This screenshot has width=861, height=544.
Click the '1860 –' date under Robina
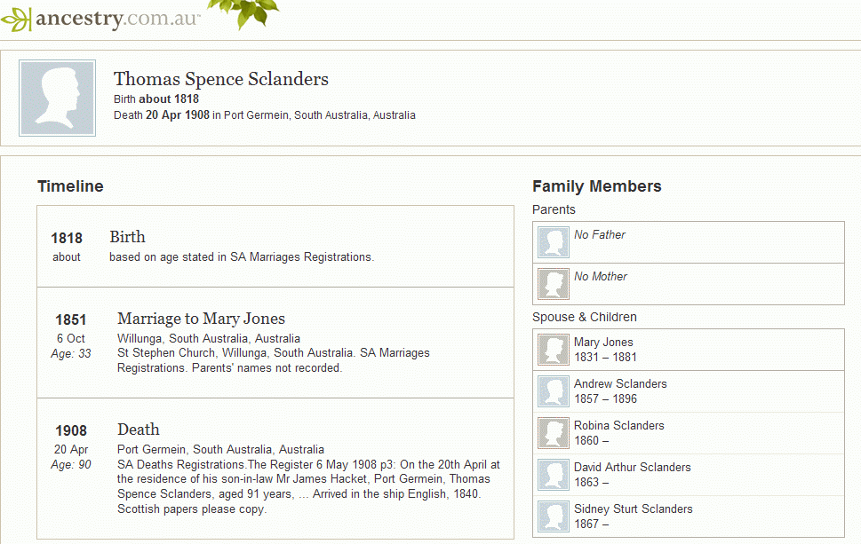tap(591, 440)
